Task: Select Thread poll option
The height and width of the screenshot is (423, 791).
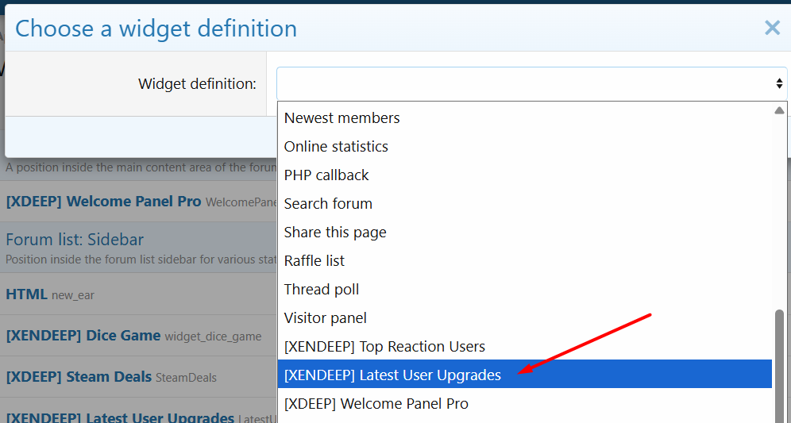Action: click(x=322, y=290)
